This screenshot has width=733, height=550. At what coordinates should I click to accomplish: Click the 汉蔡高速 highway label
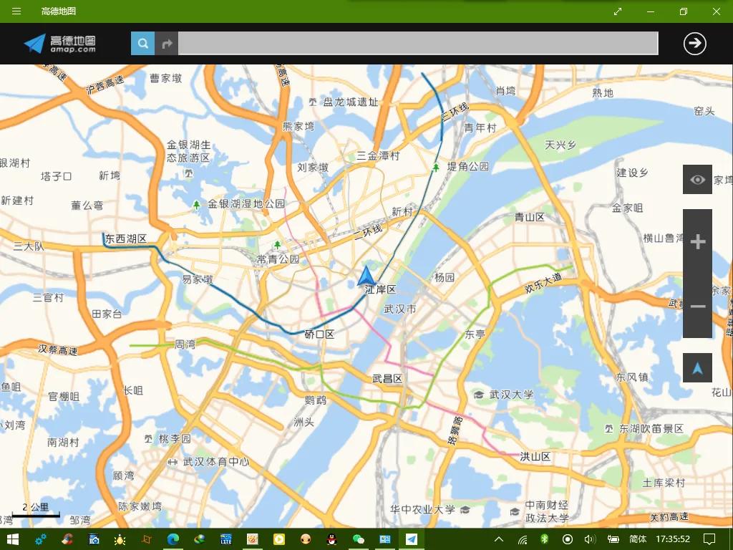click(x=57, y=349)
